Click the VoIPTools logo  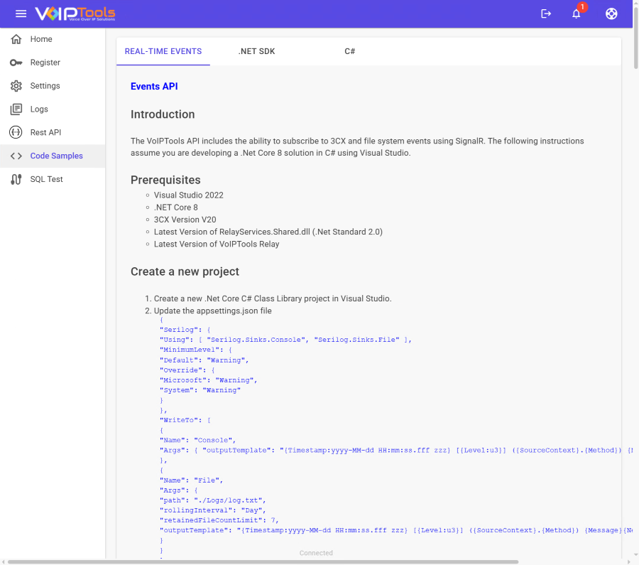click(75, 14)
